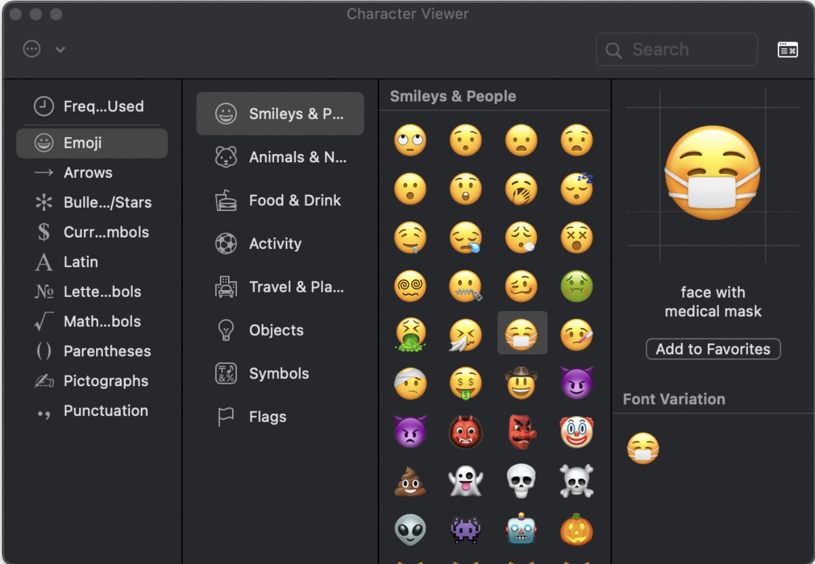Screen dimensions: 815x564
Task: Select Pictographs in the sidebar
Action: pyautogui.click(x=105, y=381)
